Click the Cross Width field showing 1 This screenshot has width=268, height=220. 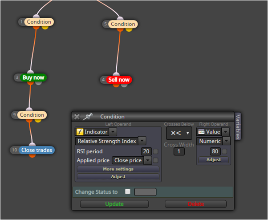[x=179, y=151]
